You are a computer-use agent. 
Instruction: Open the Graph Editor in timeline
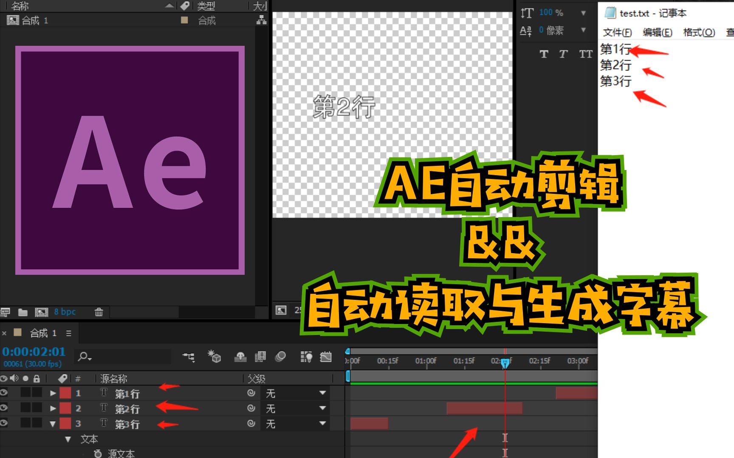326,357
